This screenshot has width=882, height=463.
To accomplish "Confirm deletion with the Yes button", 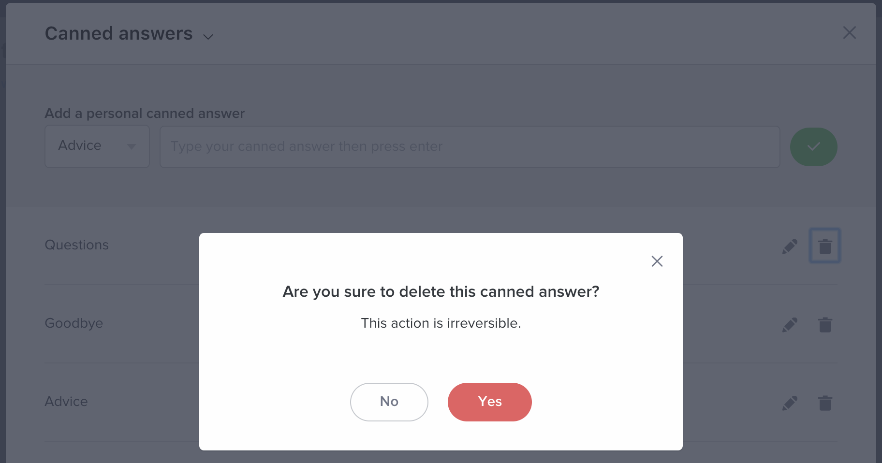I will (489, 402).
